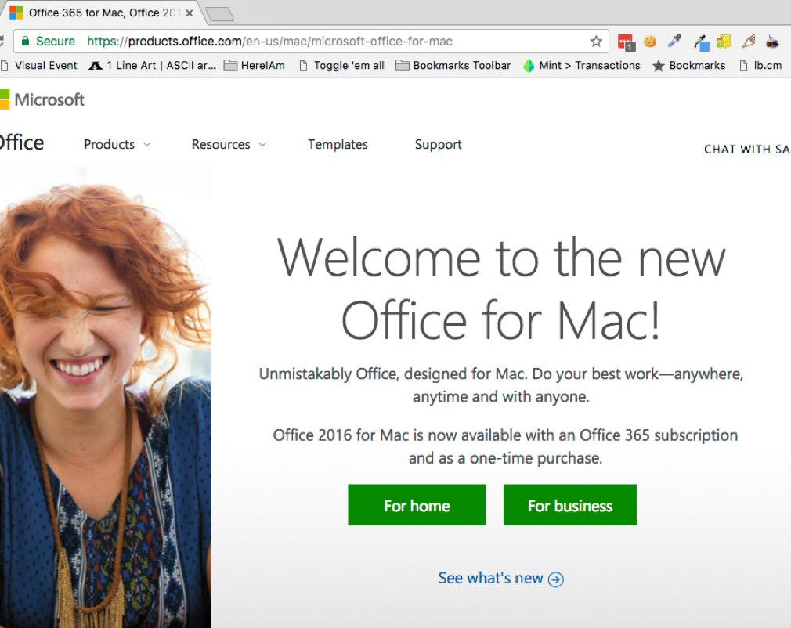Screen dimensions: 791x628
Task: Open the eyedropper with blue square extension
Action: click(x=701, y=42)
